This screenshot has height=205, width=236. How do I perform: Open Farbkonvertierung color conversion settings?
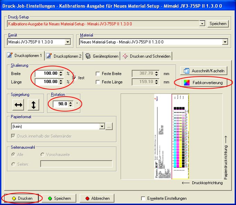(x=203, y=83)
